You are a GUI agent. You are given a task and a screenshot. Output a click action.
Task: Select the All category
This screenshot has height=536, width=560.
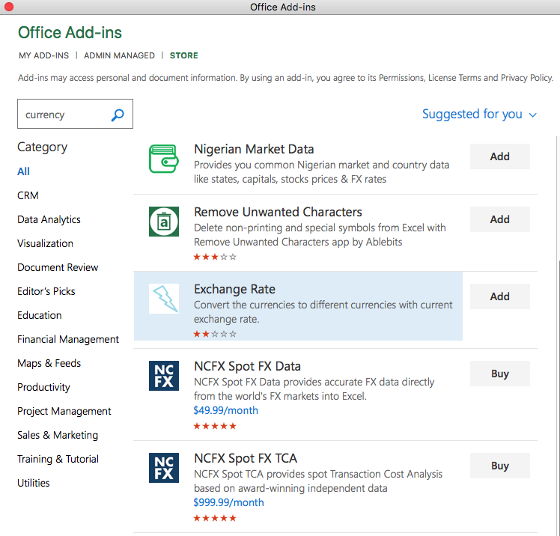pos(23,171)
